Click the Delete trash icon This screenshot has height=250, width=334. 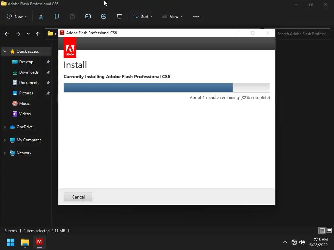coord(119,16)
